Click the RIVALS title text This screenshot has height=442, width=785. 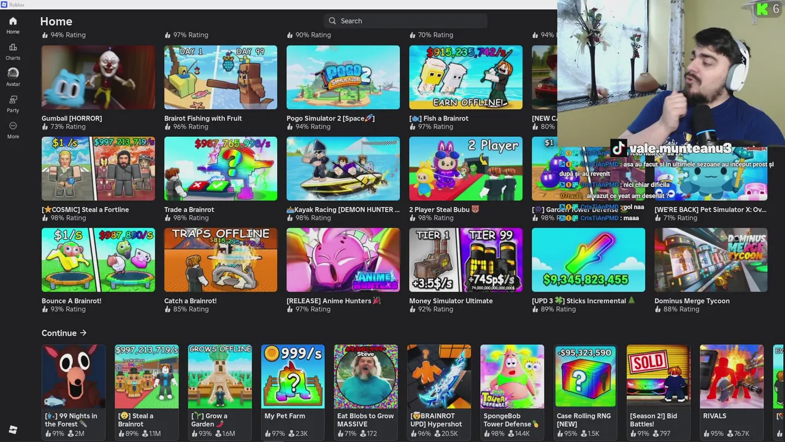click(x=714, y=416)
